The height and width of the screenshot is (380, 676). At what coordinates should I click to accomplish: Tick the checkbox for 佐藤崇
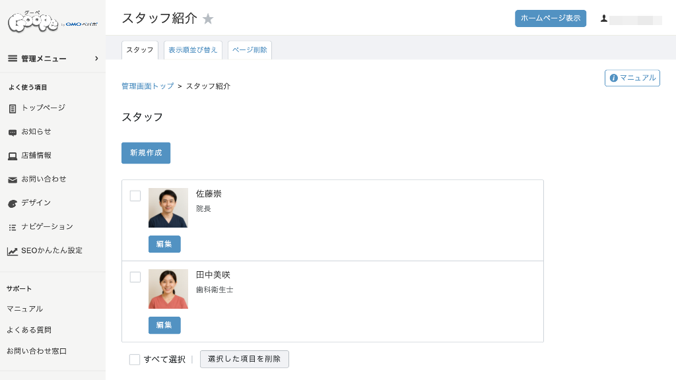135,196
